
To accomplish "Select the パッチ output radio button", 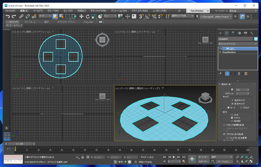I will click(232, 115).
